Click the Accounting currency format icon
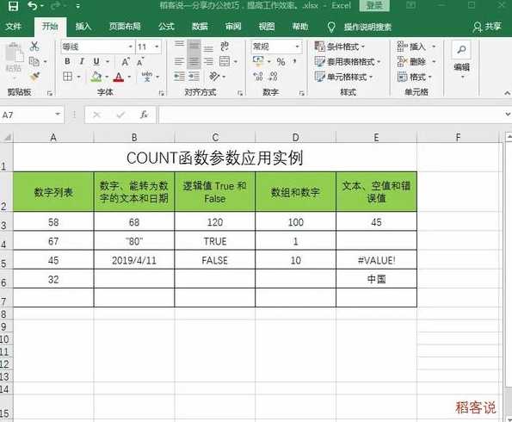 [x=258, y=61]
